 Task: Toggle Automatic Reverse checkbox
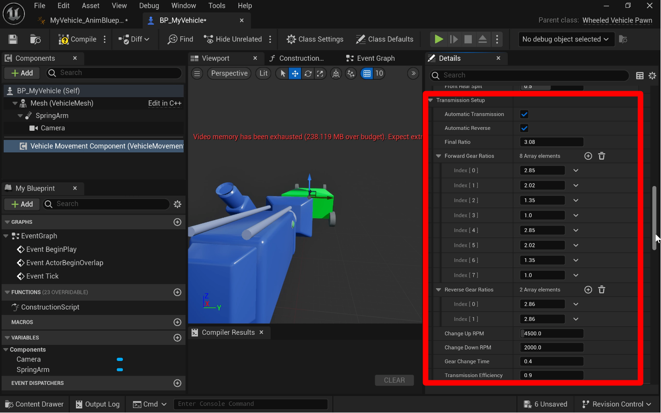(524, 128)
